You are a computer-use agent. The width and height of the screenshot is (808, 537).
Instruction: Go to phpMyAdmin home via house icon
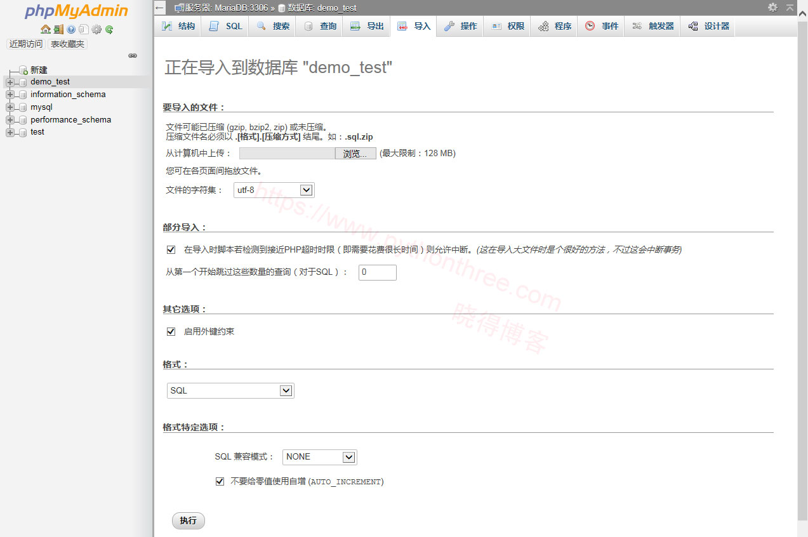(x=45, y=29)
